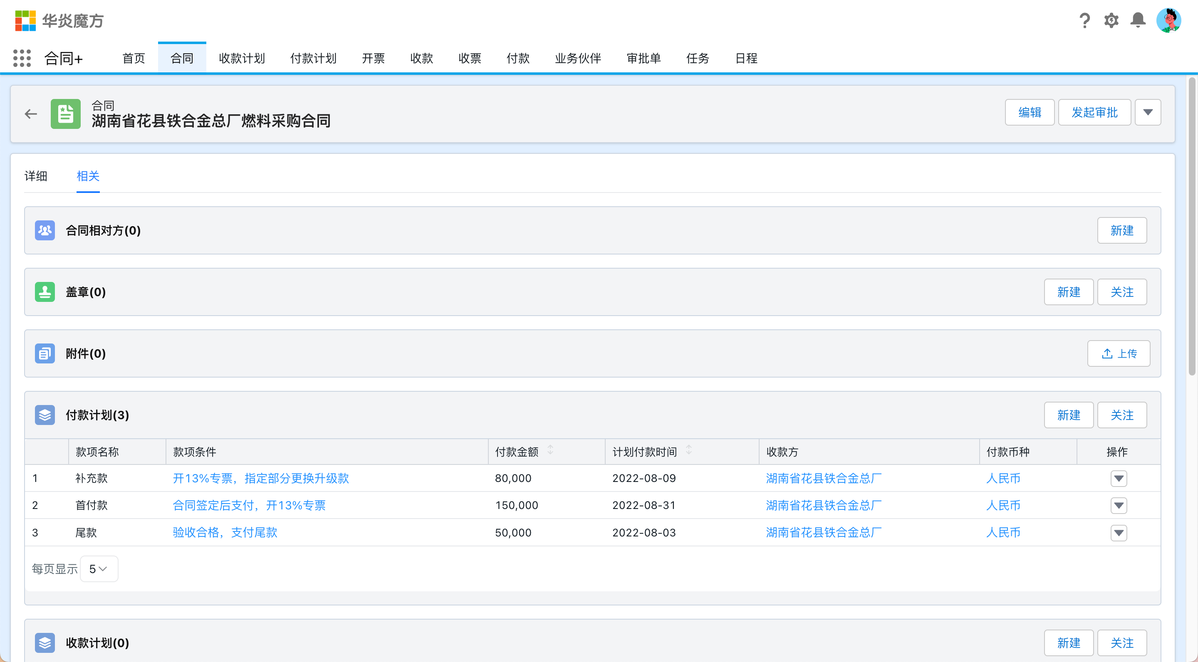Image resolution: width=1198 pixels, height=662 pixels.
Task: Upload an attachment with 上传 button
Action: click(1119, 354)
